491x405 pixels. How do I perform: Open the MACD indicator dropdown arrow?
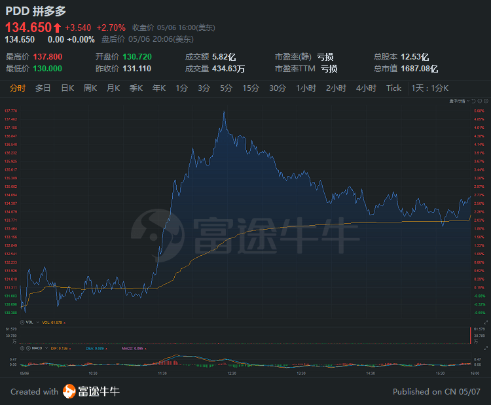coord(46,348)
